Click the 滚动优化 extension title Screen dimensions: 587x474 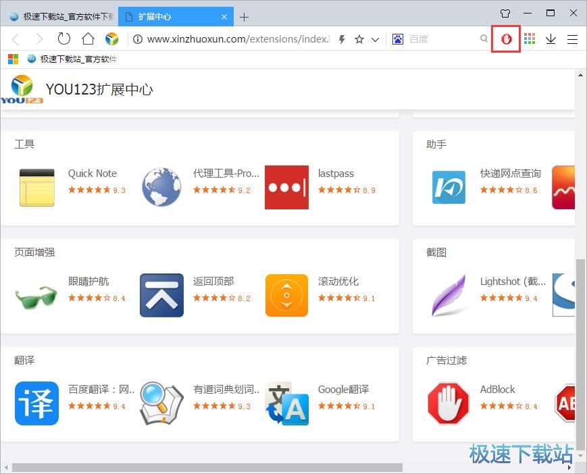coord(338,282)
